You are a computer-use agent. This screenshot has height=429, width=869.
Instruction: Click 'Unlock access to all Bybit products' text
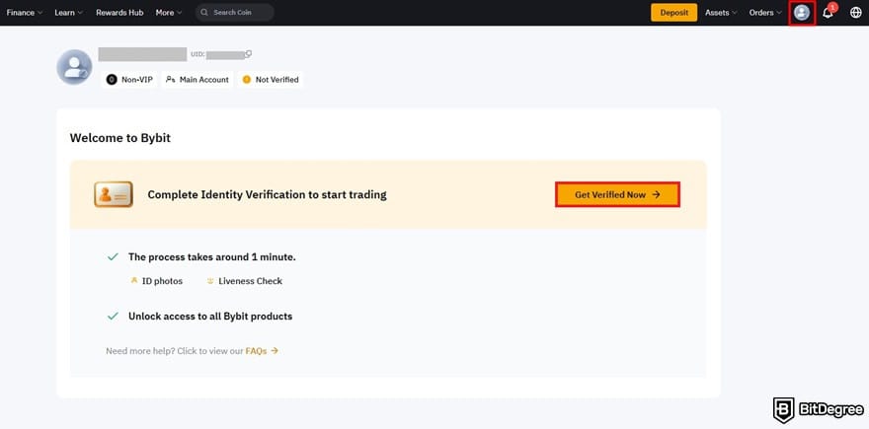click(210, 317)
